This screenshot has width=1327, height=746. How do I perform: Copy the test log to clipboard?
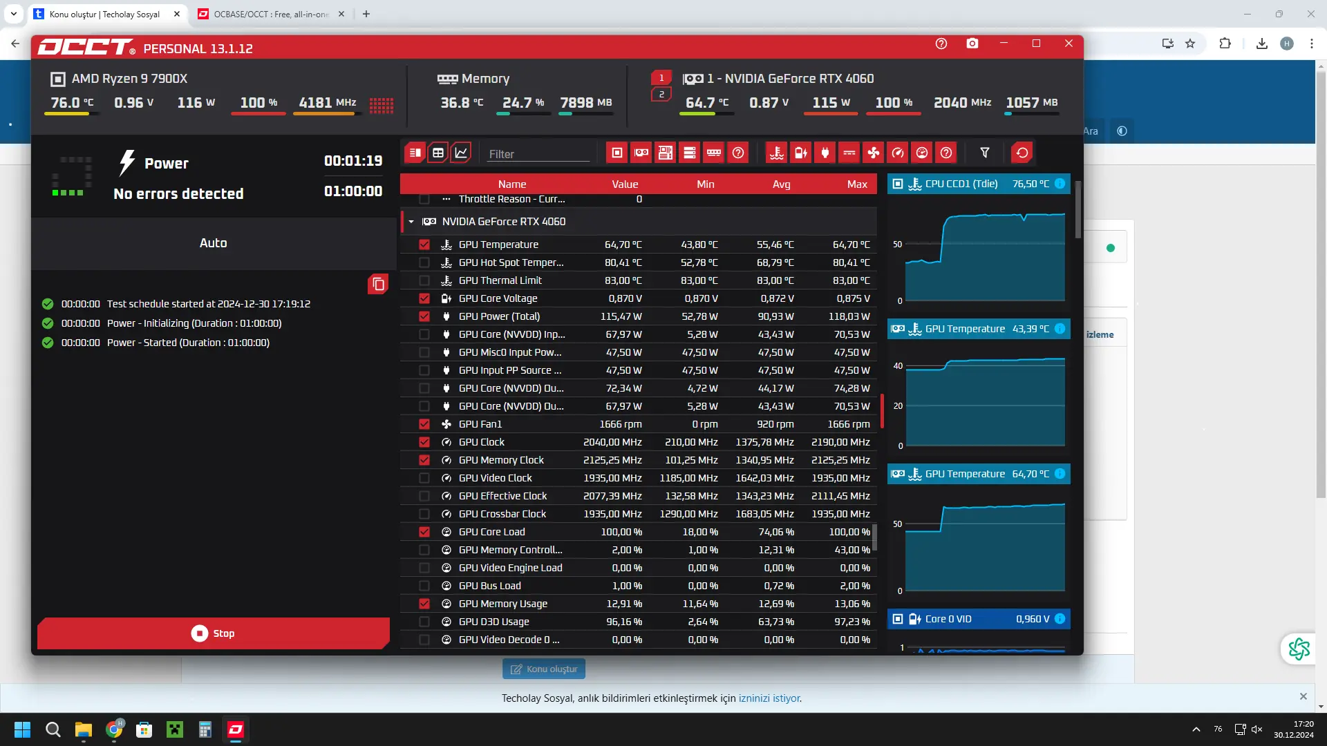click(378, 284)
